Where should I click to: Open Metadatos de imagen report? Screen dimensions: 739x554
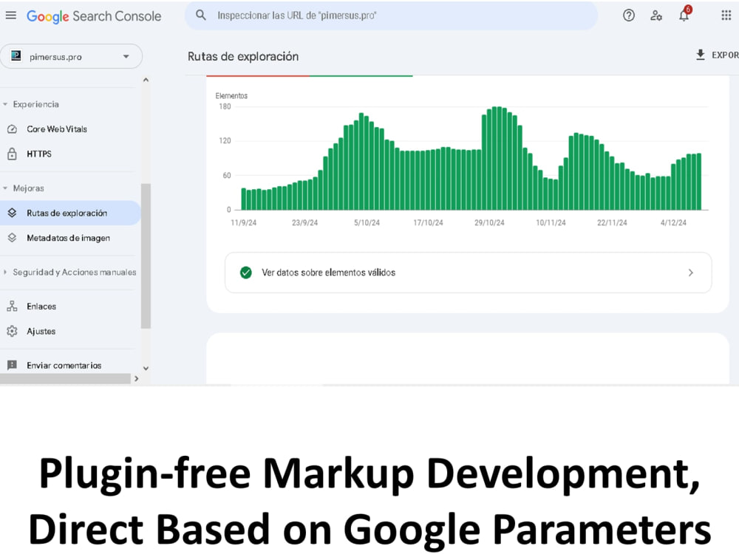click(68, 238)
